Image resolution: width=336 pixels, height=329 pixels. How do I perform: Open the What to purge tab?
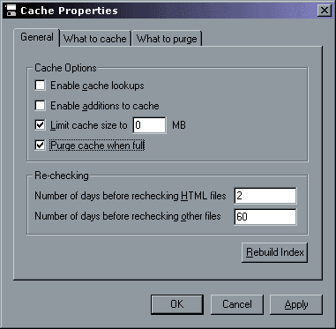[167, 39]
